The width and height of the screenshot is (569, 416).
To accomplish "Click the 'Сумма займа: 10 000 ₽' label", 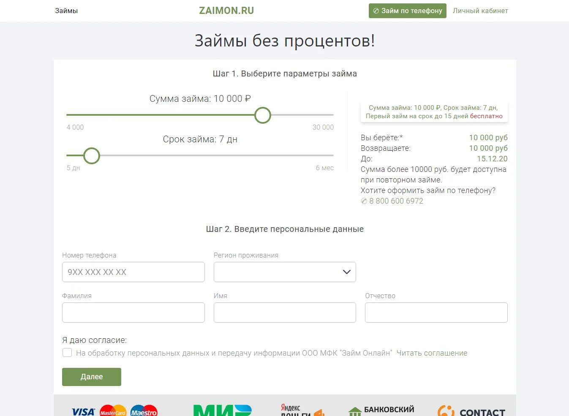I will tap(200, 98).
